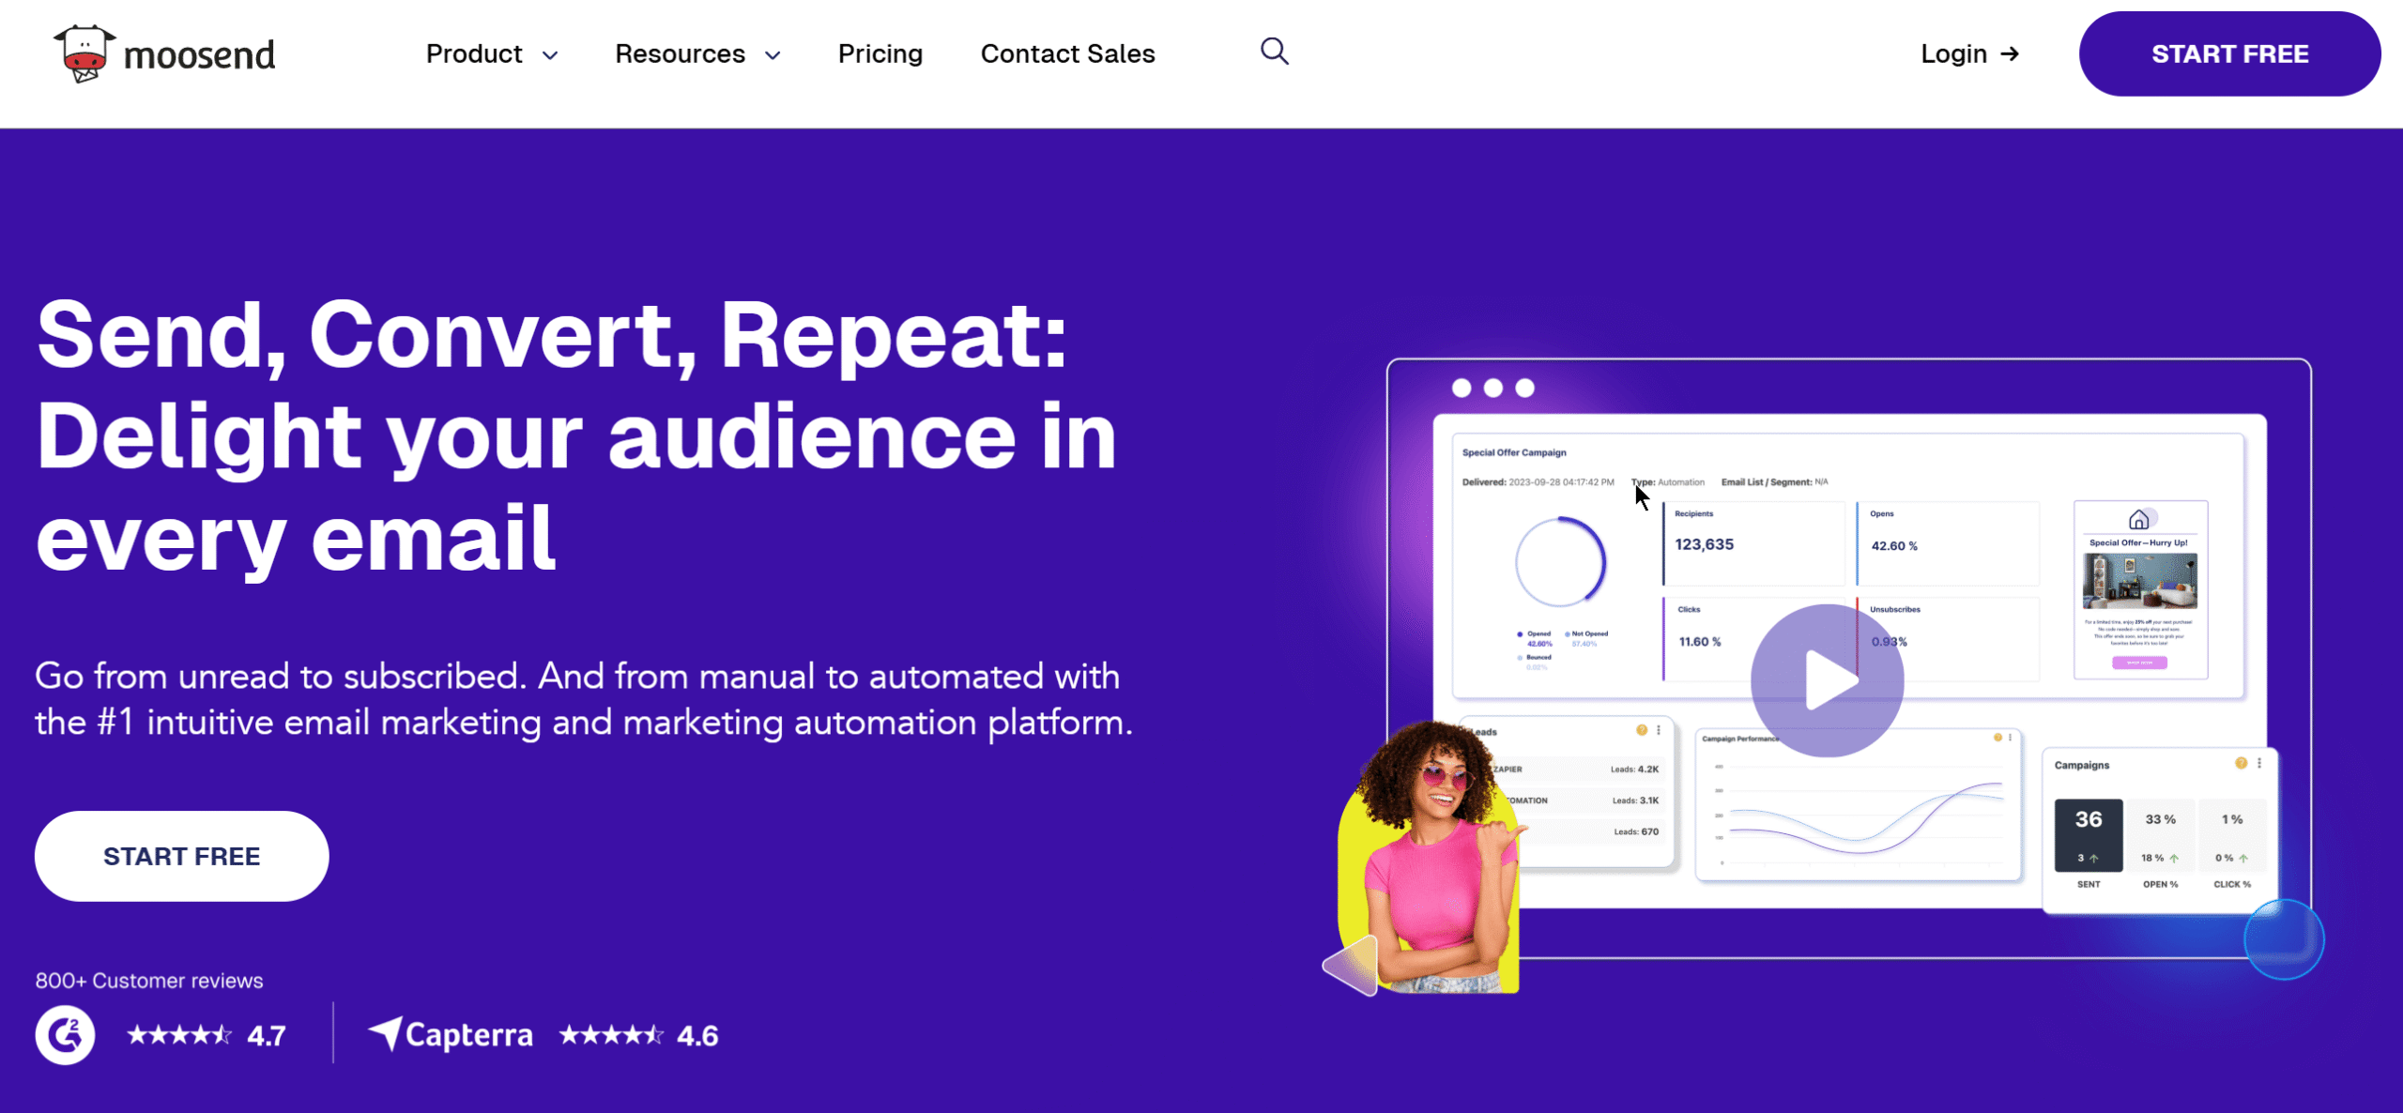Click the Capterra logo

pos(450,1034)
